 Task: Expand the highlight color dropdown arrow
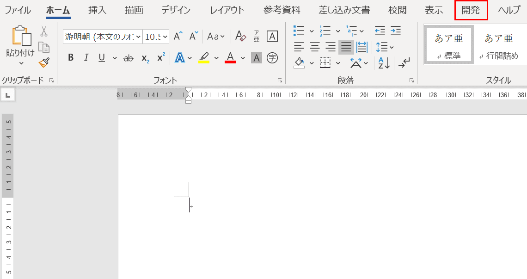coord(216,58)
